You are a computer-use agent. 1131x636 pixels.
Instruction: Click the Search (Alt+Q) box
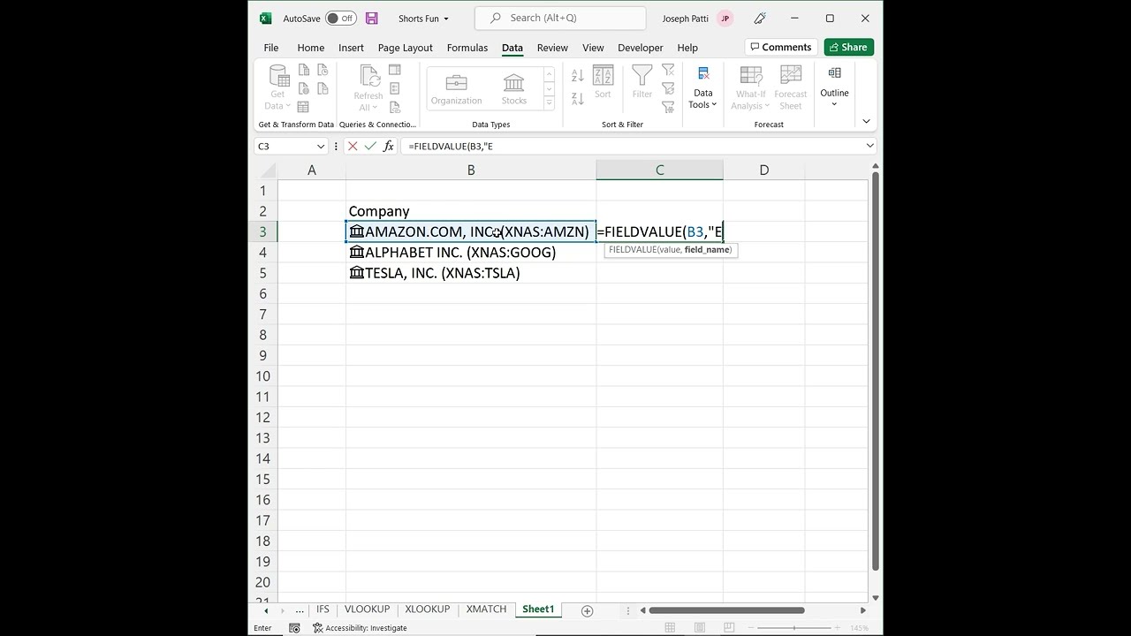point(560,18)
